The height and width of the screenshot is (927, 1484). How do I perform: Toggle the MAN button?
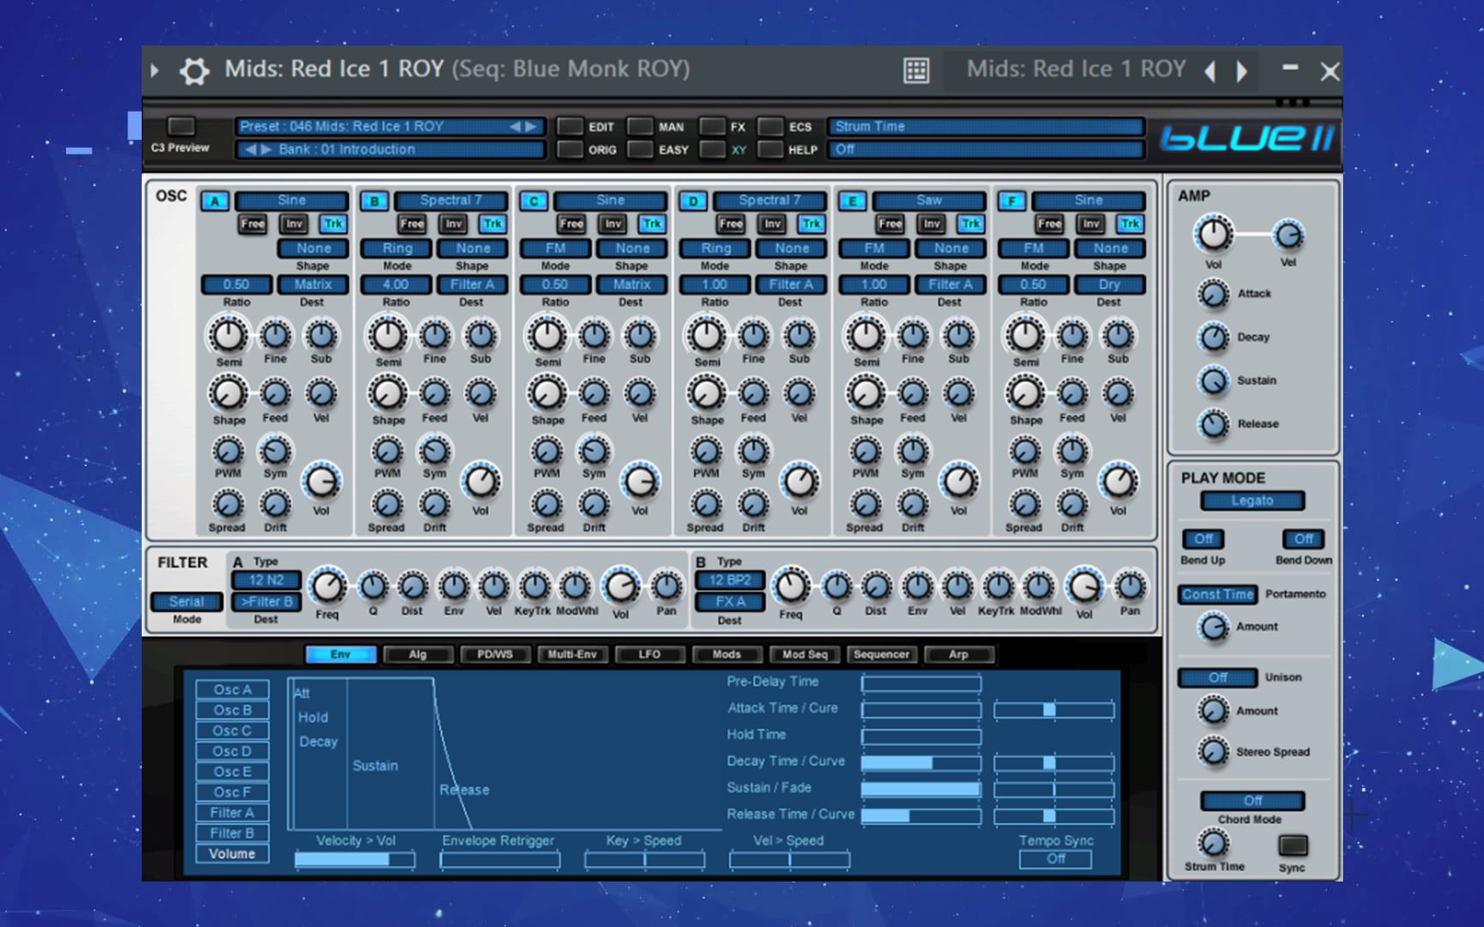pos(640,126)
